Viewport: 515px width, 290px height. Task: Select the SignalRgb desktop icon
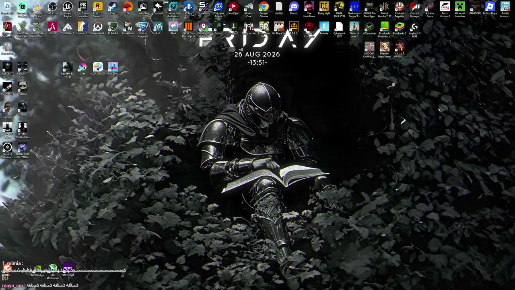pyautogui.click(x=204, y=9)
